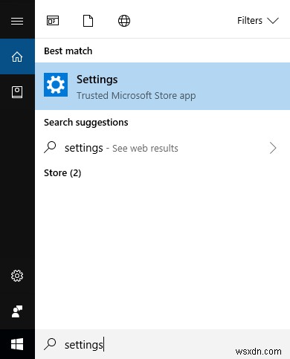Select 'settings - See web results' suggestion
The width and height of the screenshot is (290, 359).
163,148
